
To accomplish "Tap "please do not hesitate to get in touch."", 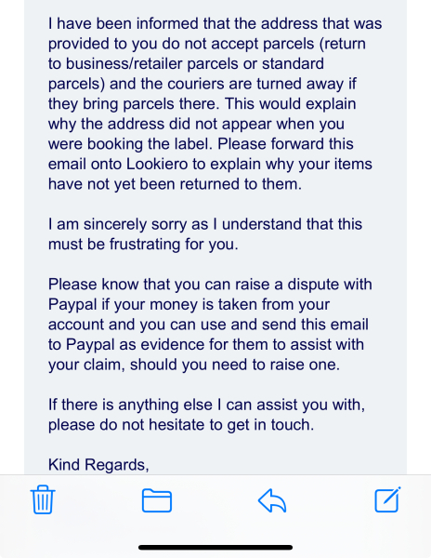I will click(x=181, y=425).
